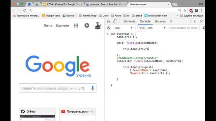The image size is (216, 121).
Task: Activate the DevTools inspect element picker
Action: coord(109,22)
